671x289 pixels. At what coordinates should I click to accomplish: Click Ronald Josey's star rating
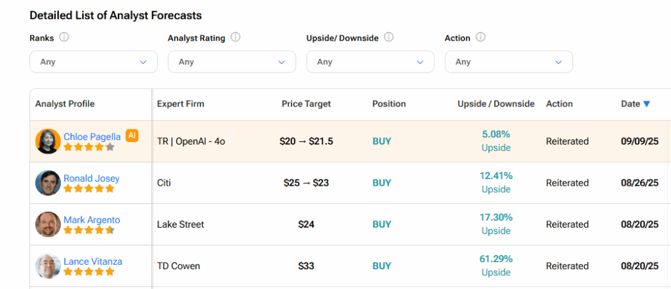[88, 189]
